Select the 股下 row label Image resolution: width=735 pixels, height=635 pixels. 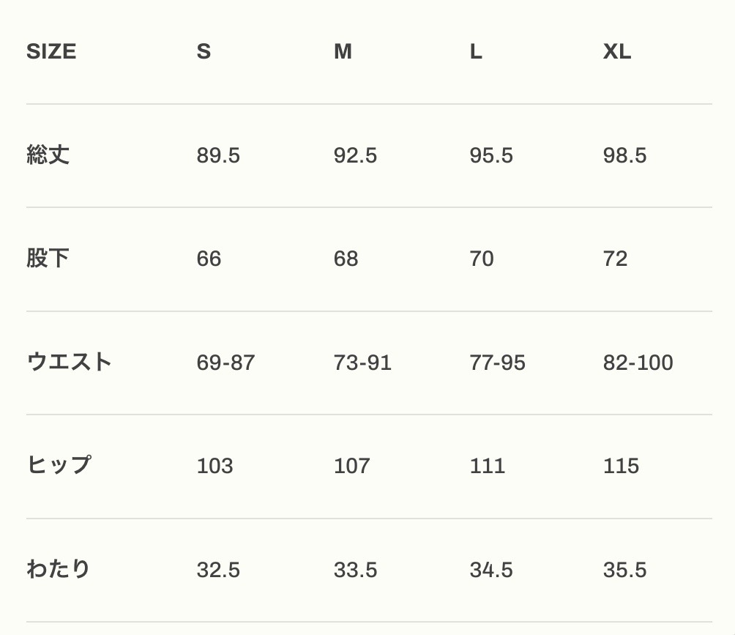pos(48,259)
